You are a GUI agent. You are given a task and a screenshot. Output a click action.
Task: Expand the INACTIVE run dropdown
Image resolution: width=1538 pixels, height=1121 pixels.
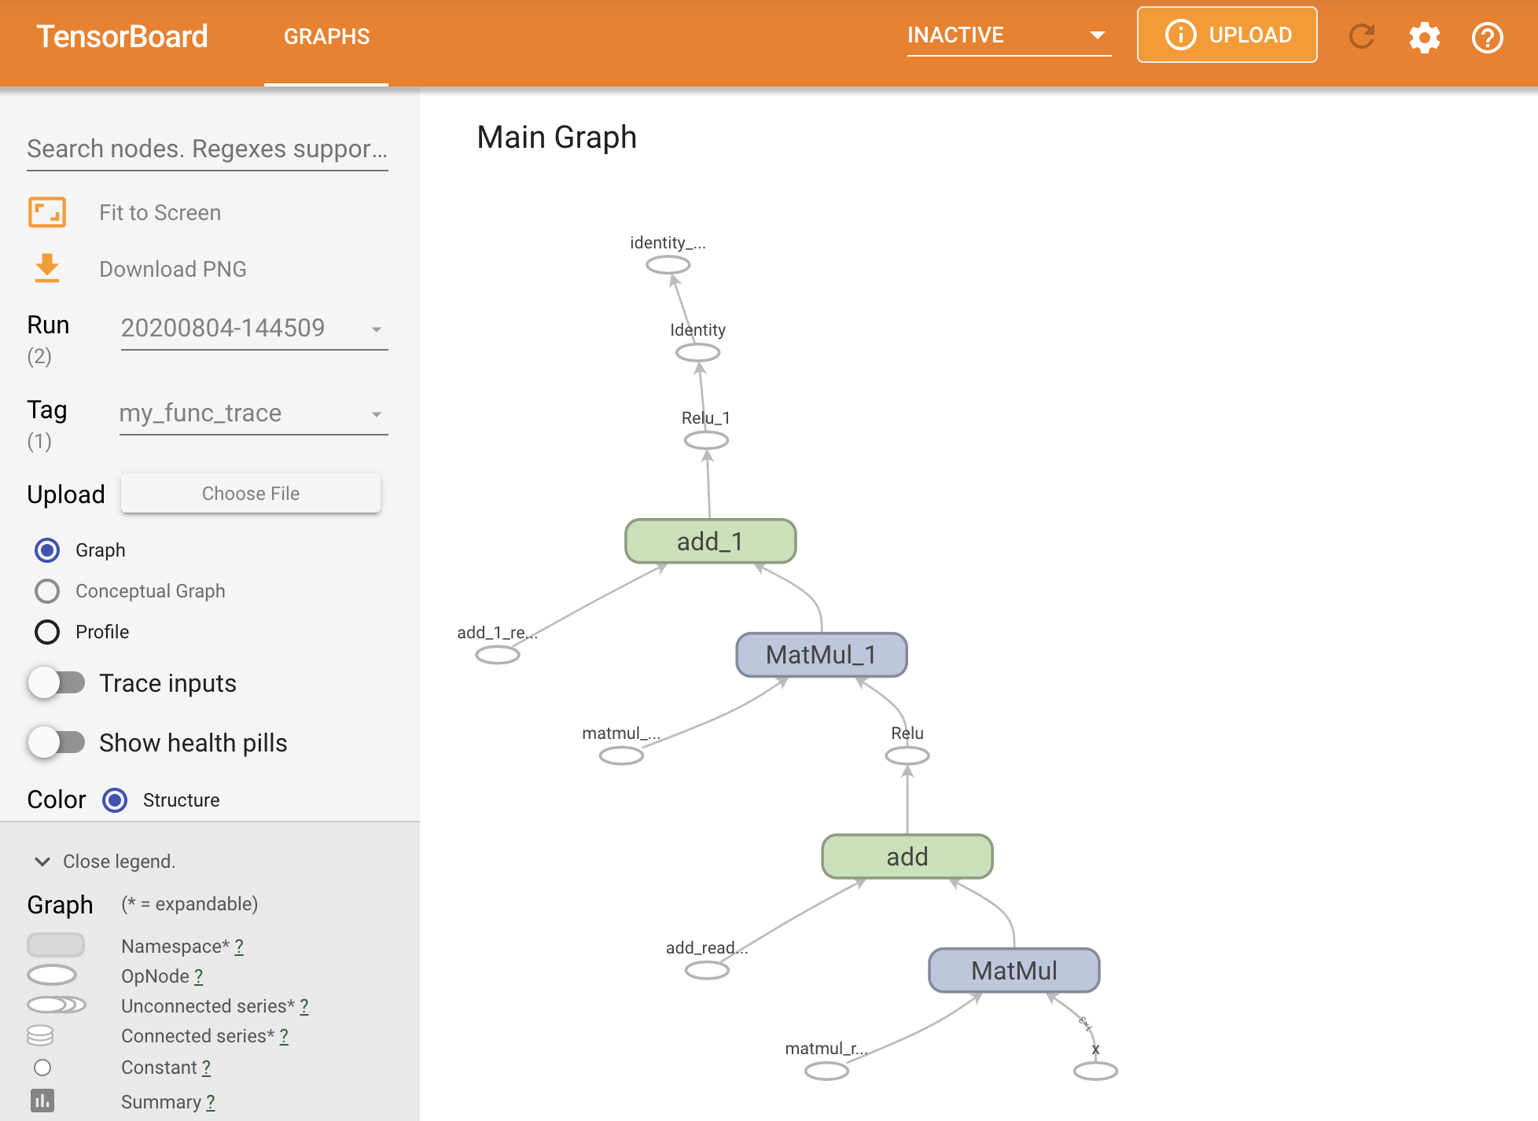click(x=1096, y=34)
